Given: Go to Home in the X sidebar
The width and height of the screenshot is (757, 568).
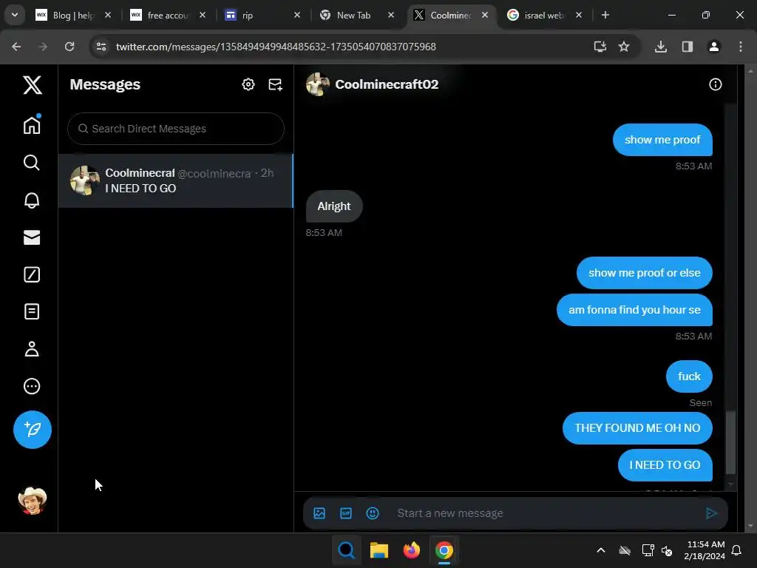Looking at the screenshot, I should click(x=32, y=124).
